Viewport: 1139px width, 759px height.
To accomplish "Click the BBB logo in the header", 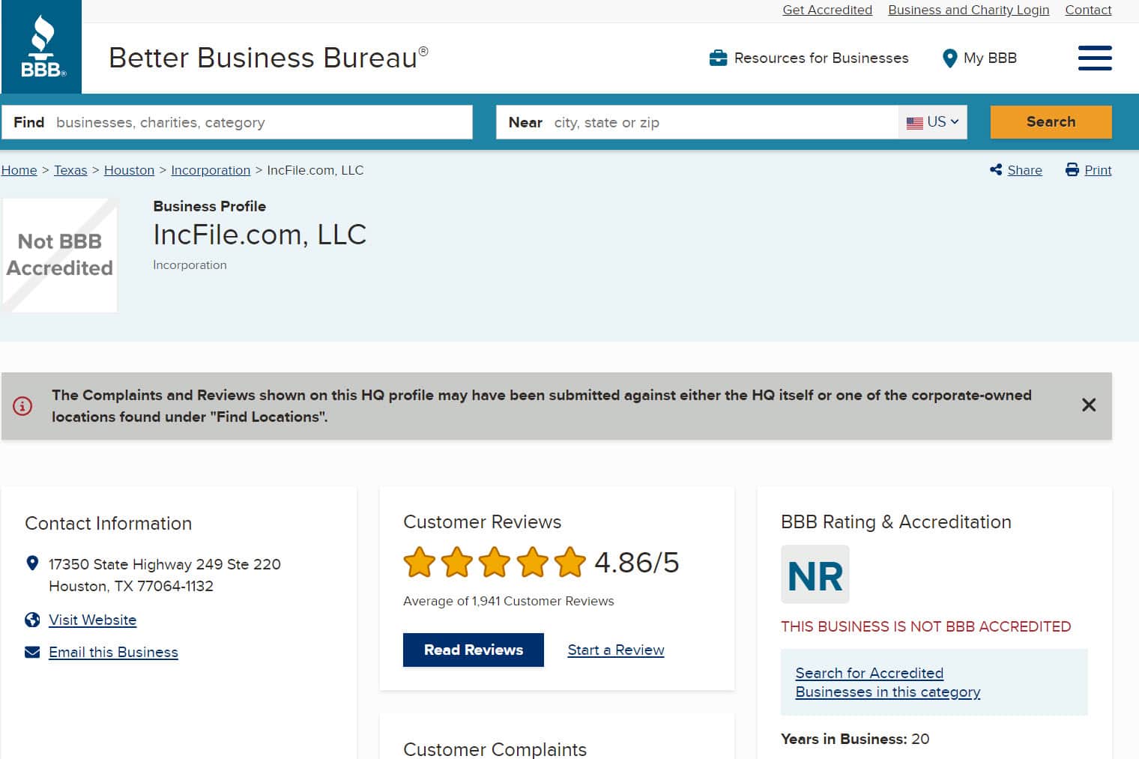I will pyautogui.click(x=41, y=46).
